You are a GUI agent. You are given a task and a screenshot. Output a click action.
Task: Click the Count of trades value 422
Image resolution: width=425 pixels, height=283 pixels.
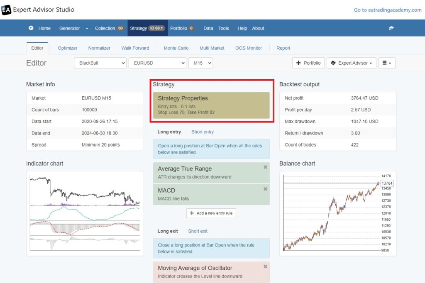355,145
